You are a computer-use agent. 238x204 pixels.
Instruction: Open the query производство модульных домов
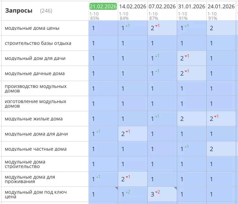pyautogui.click(x=36, y=88)
